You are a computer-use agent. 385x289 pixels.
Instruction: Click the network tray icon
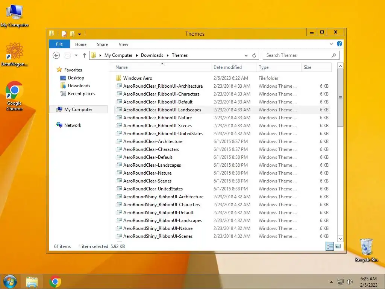(340, 281)
